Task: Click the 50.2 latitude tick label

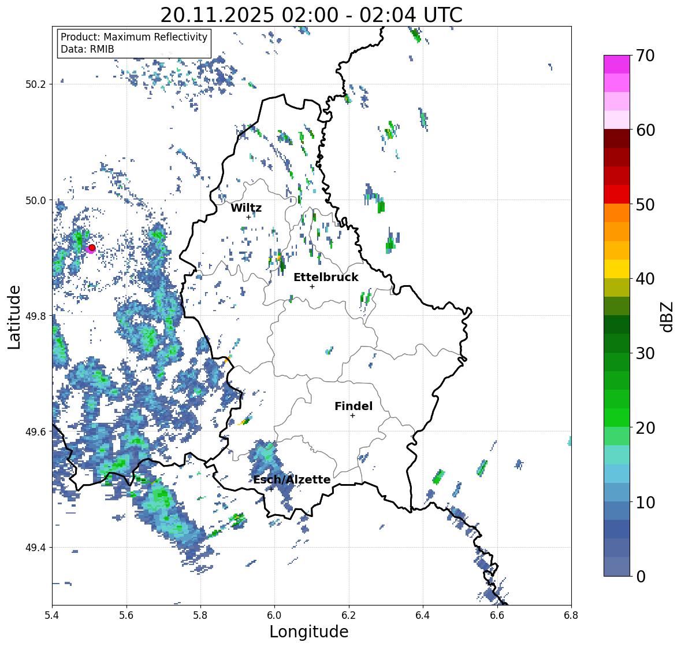Action: pyautogui.click(x=36, y=84)
